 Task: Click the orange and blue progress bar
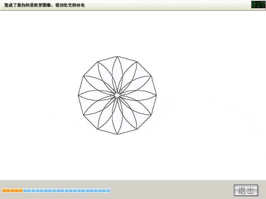(x=56, y=190)
